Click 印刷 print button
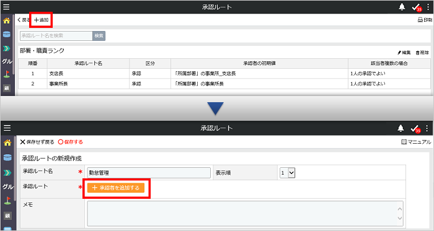434x231 pixels. [425, 20]
